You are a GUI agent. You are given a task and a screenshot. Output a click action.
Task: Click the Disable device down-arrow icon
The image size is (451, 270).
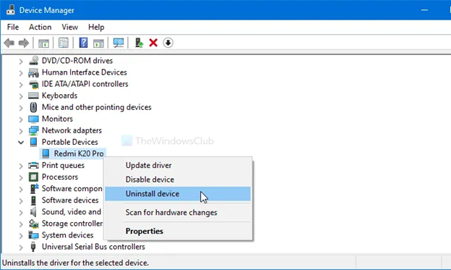point(168,43)
